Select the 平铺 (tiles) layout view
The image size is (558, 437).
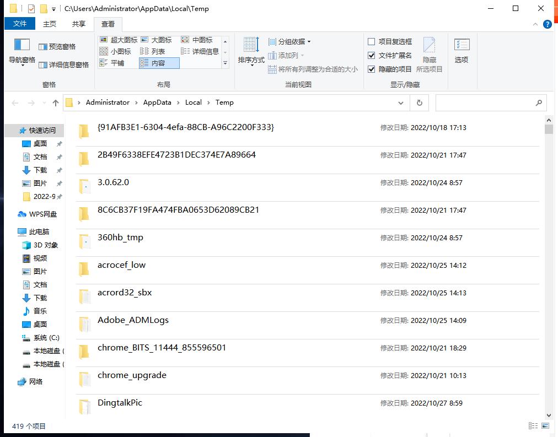point(116,62)
